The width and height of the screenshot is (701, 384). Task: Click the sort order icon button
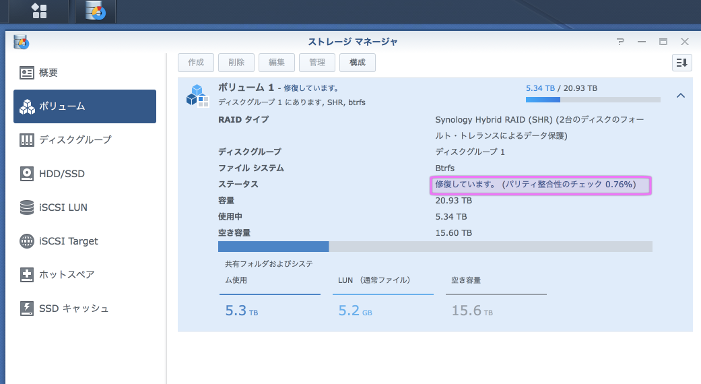(x=681, y=63)
